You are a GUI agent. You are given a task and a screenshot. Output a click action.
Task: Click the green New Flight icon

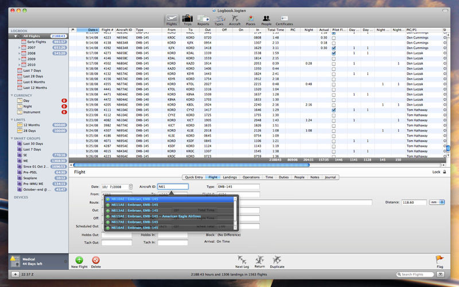click(79, 260)
